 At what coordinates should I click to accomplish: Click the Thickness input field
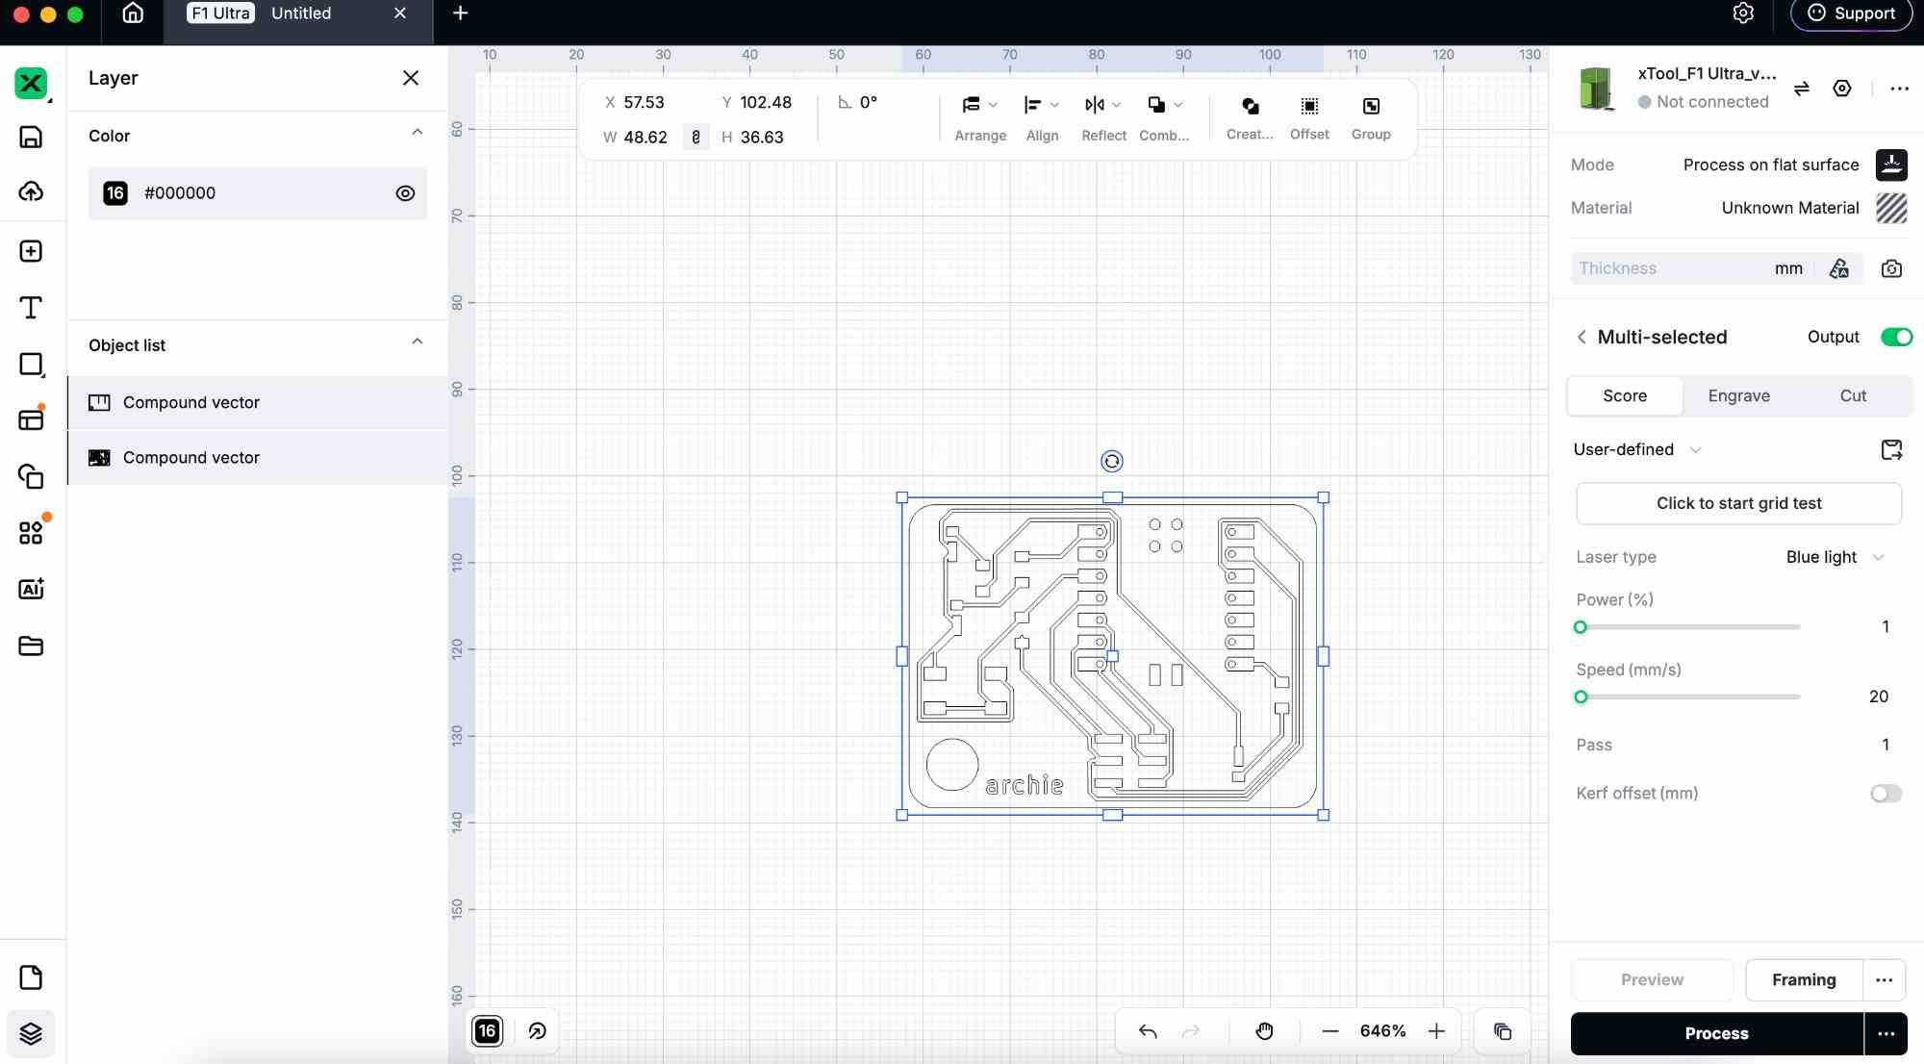[x=1669, y=268]
